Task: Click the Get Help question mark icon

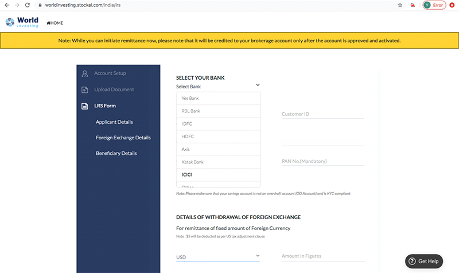Action: click(x=413, y=261)
